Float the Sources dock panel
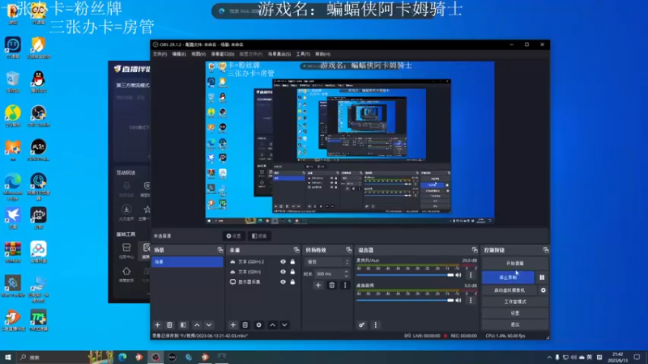The height and width of the screenshot is (364, 648). (x=296, y=250)
